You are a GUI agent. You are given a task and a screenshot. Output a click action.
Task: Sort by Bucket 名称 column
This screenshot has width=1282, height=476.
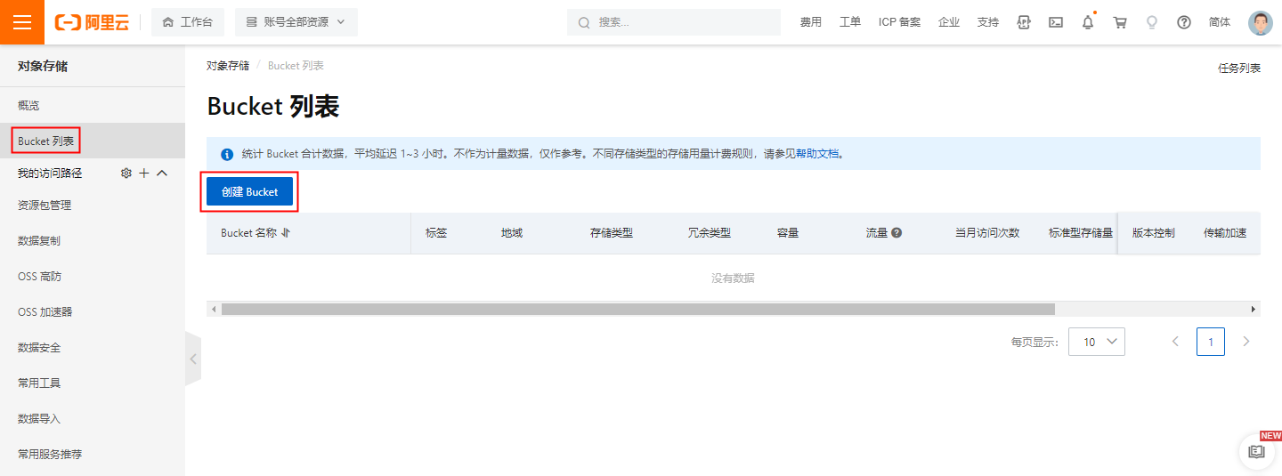pos(286,233)
